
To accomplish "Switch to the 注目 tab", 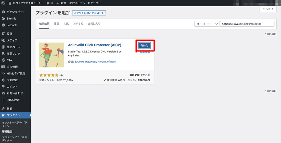I will click(x=57, y=23).
